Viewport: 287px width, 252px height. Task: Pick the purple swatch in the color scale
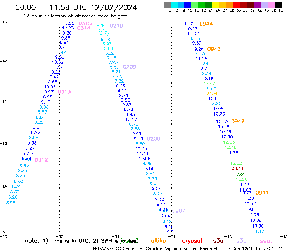[258, 5]
